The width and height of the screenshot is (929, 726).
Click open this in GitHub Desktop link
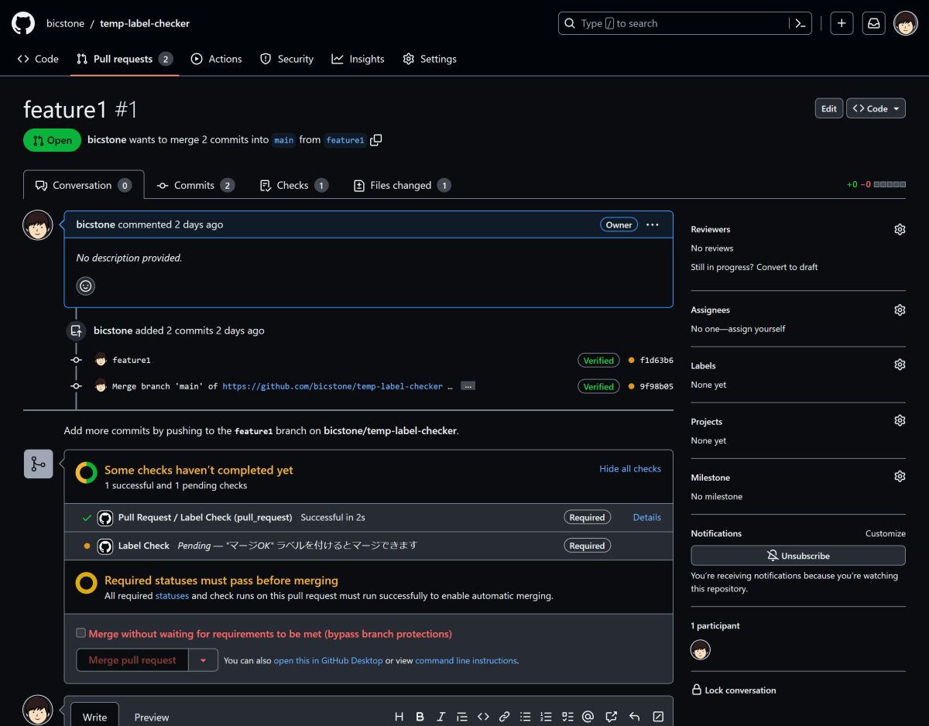(328, 660)
